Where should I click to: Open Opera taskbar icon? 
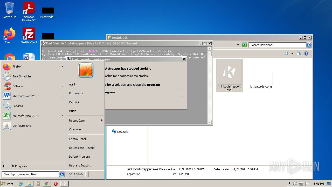(56, 184)
